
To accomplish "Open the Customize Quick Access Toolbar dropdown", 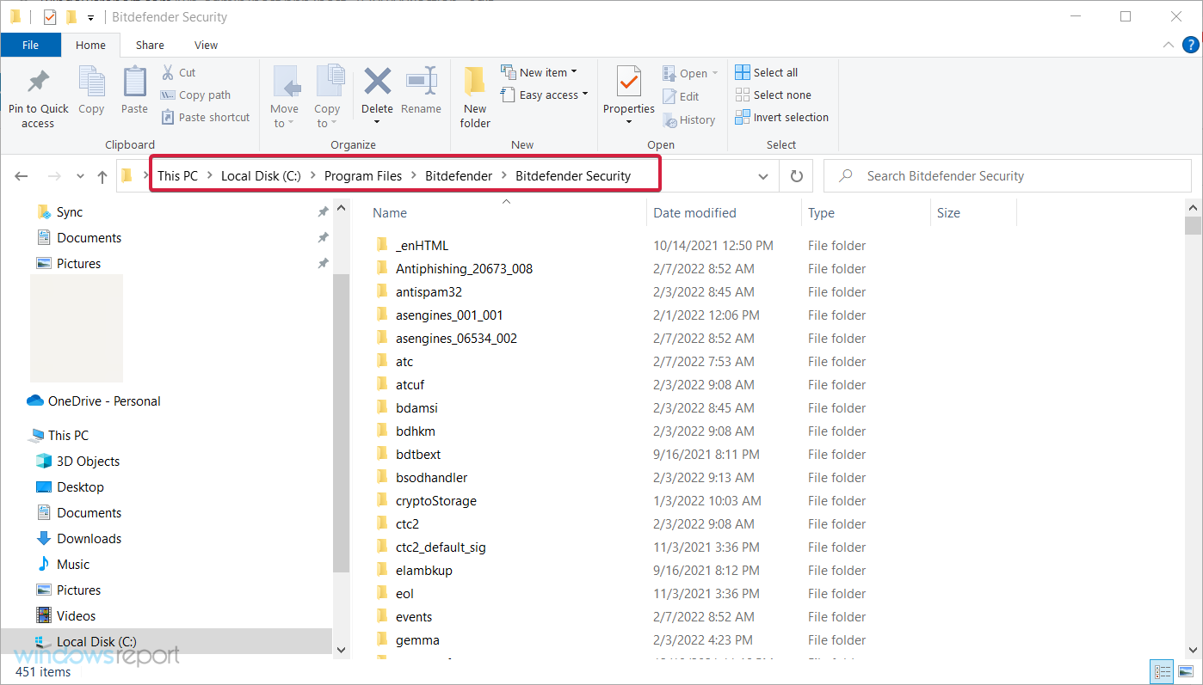I will click(x=91, y=17).
